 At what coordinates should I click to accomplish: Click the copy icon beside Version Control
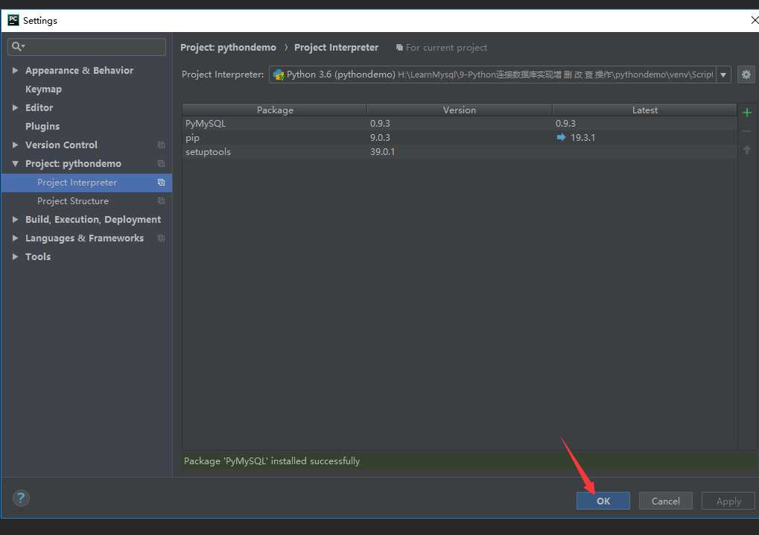161,145
